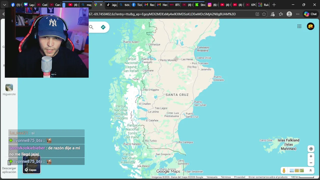Open a new browser tab

pyautogui.click(x=274, y=5)
